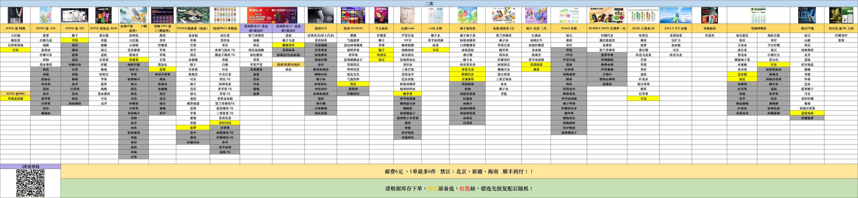Viewport: 858px width, 198px height.
Task: Select the 比熊4 solo header cell
Action: click(408, 28)
